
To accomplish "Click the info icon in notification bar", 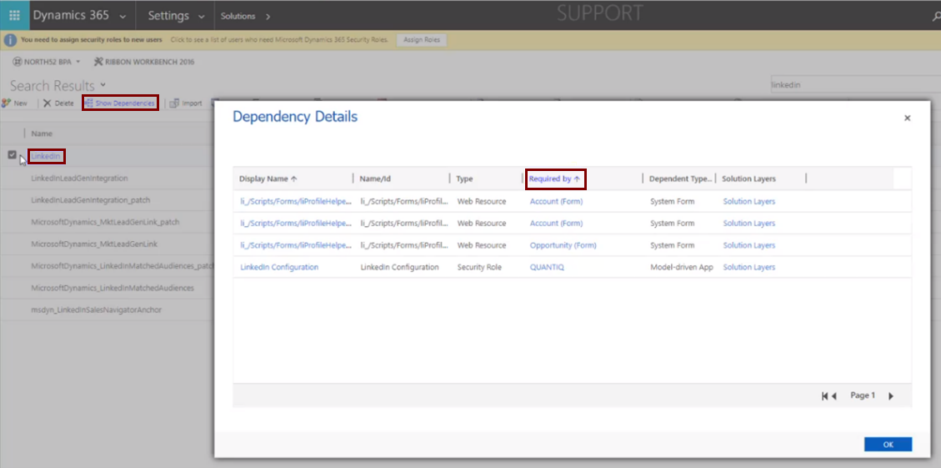I will click(10, 40).
